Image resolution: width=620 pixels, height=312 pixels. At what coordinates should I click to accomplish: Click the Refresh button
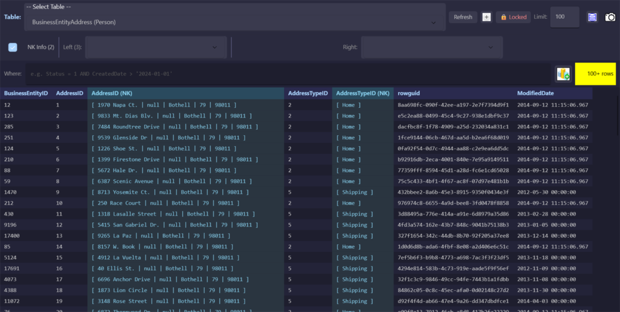pyautogui.click(x=463, y=17)
